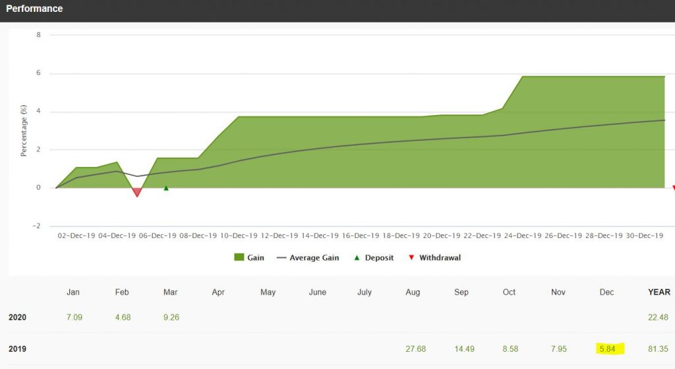Click the Performance panel header title

[34, 9]
